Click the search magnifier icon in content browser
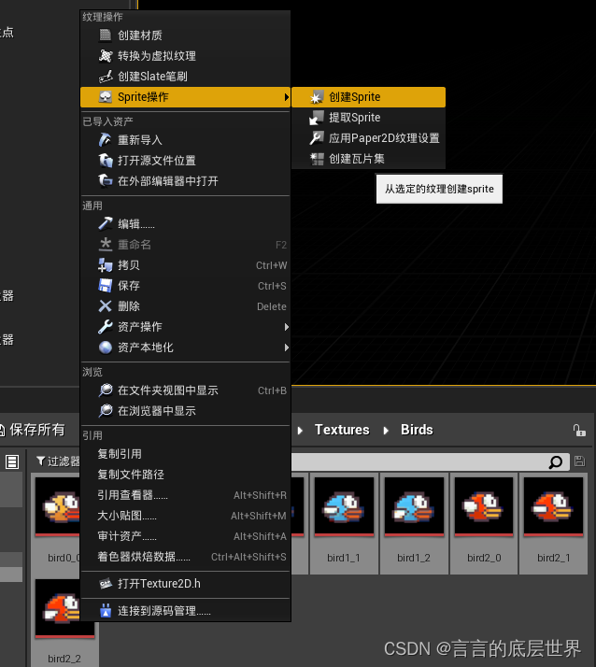The height and width of the screenshot is (667, 596). coord(556,462)
